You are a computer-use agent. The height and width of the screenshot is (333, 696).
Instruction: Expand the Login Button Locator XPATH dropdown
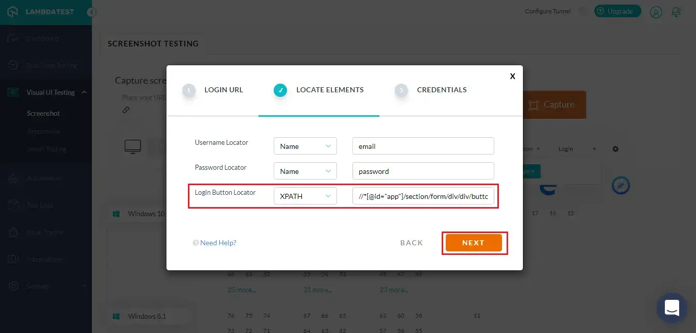(x=305, y=196)
